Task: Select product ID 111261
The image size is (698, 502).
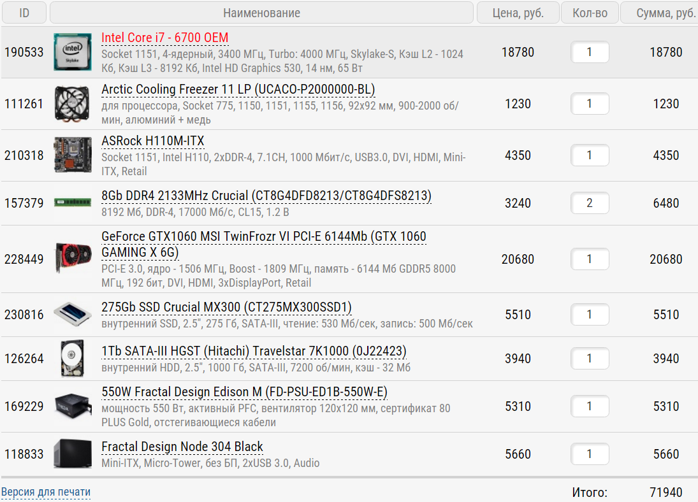Action: click(24, 104)
